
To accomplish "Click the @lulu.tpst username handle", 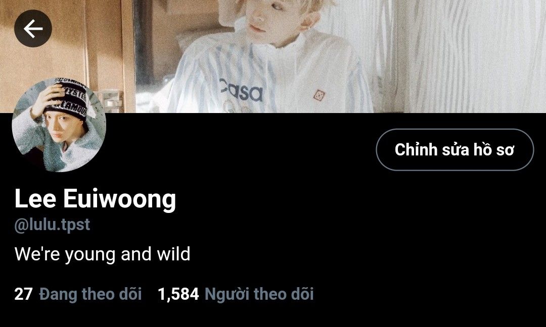I will [52, 225].
